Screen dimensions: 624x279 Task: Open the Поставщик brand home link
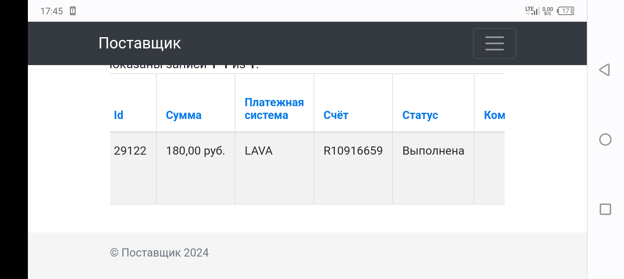tap(139, 43)
